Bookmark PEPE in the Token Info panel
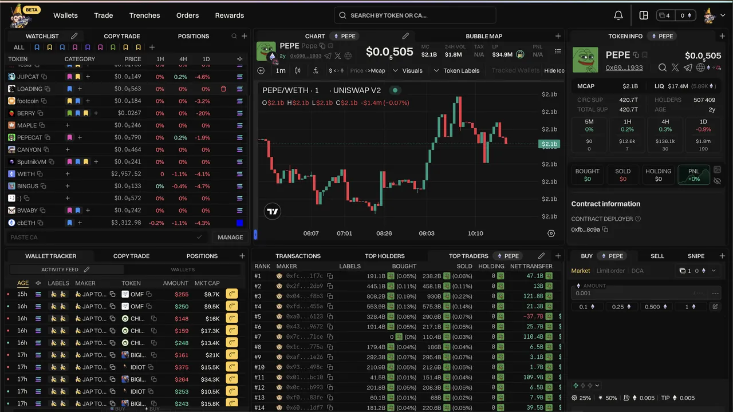The width and height of the screenshot is (733, 412). [645, 55]
